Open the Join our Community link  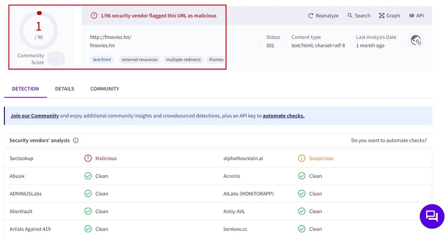35,115
